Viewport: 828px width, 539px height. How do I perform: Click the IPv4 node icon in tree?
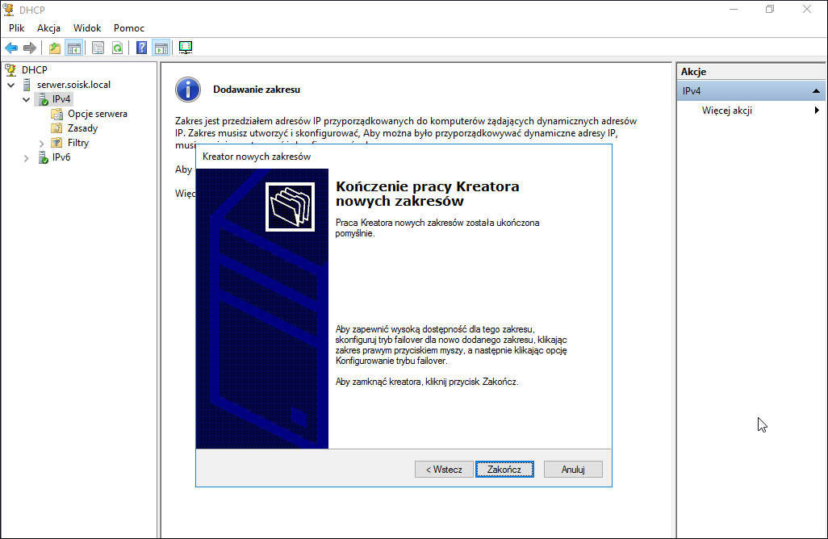[44, 99]
